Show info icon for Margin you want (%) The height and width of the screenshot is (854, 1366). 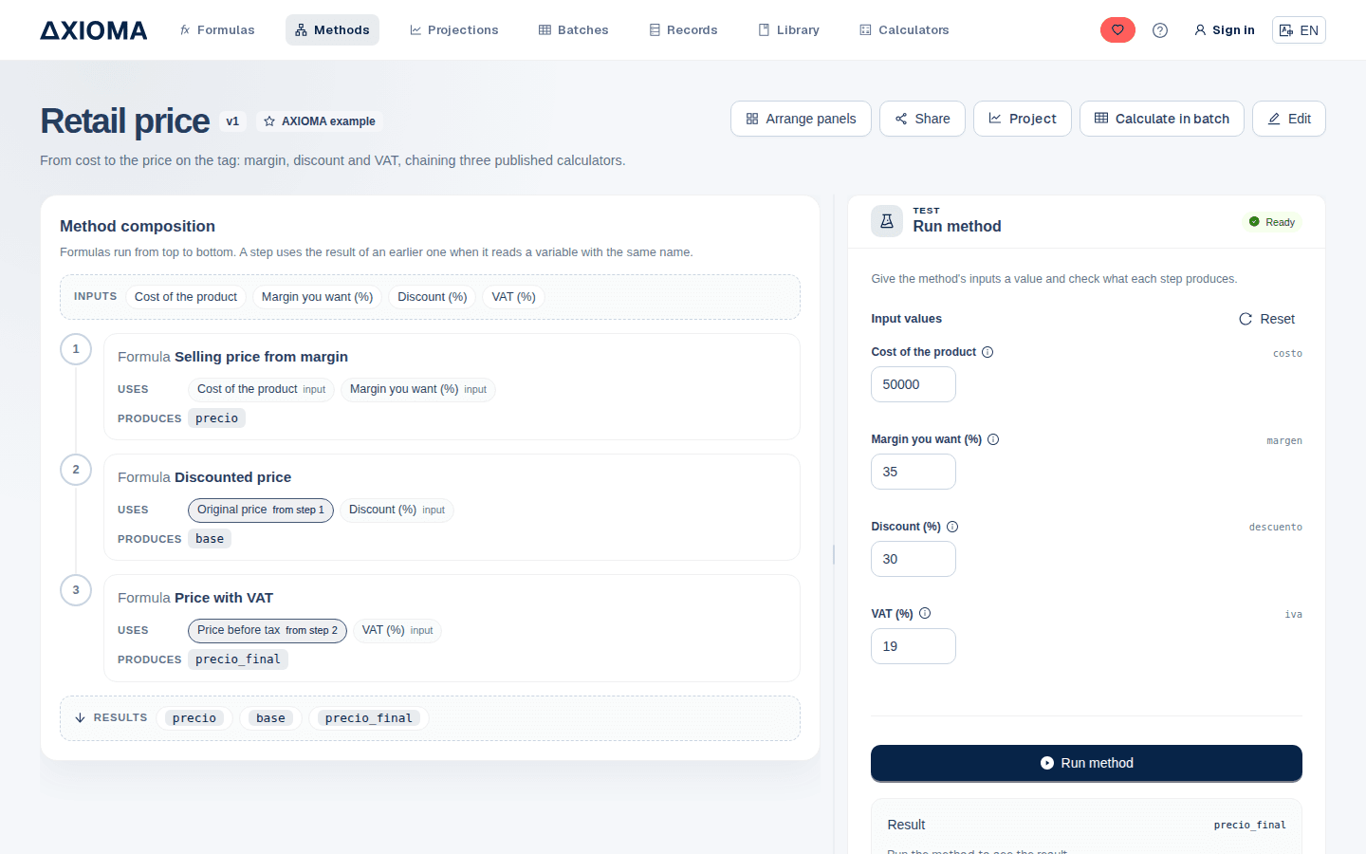993,439
